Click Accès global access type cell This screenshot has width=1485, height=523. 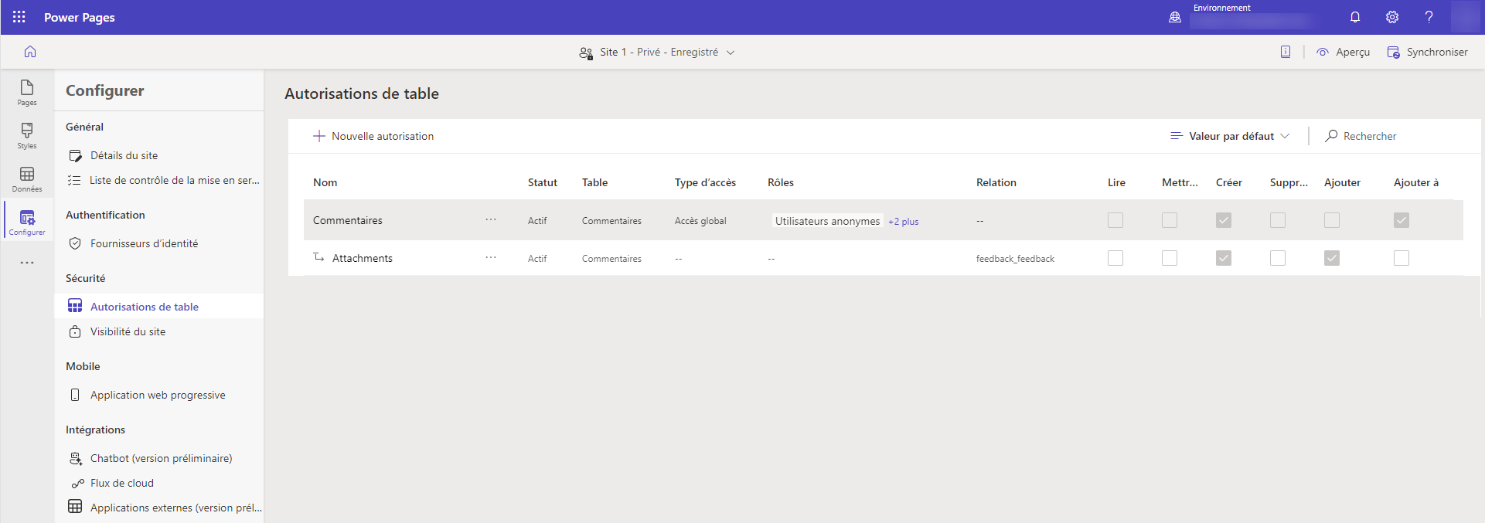[700, 221]
